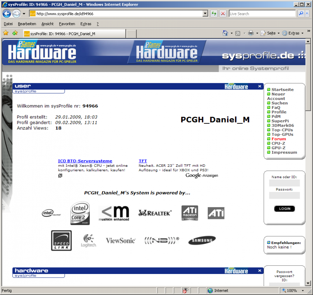Click the mushkin enhanced logo
313x295 pixels.
[114, 213]
